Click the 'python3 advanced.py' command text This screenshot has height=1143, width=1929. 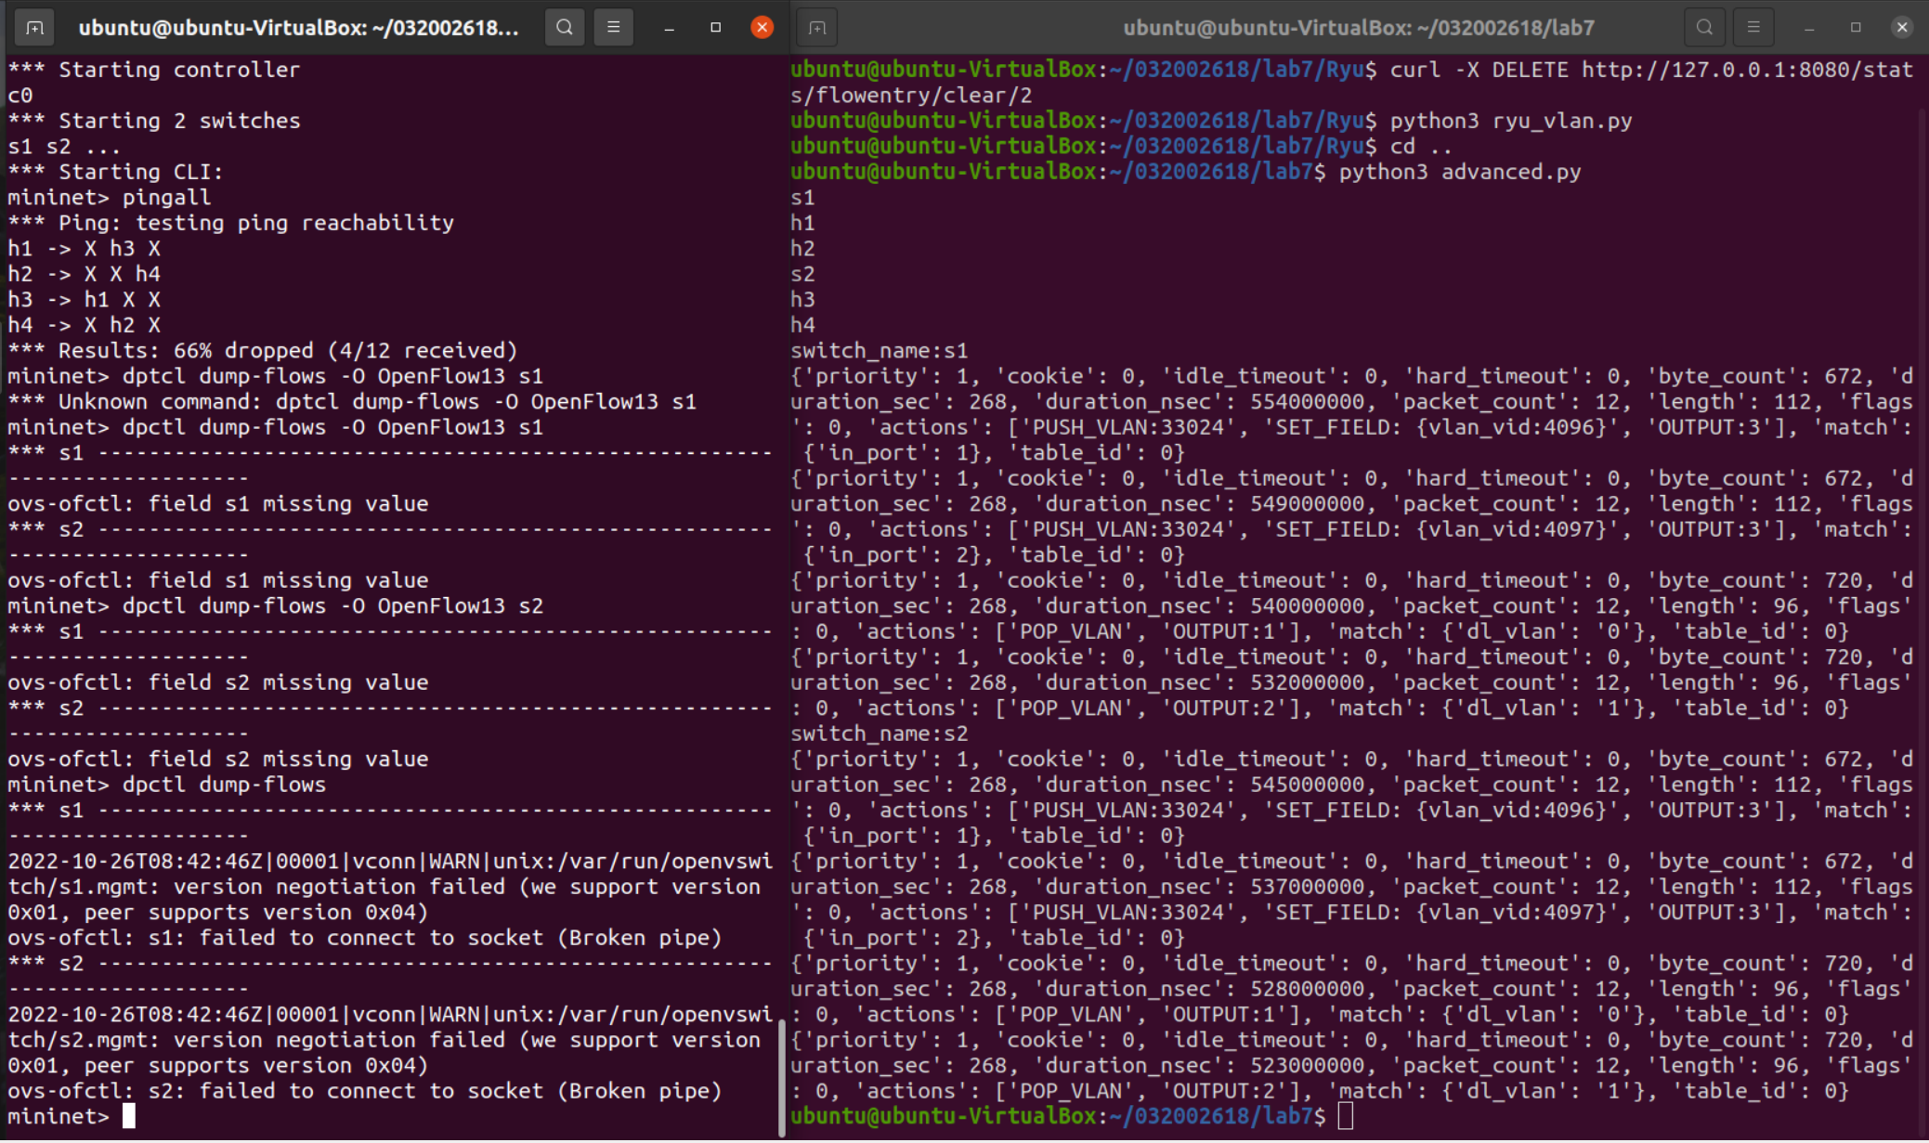pyautogui.click(x=1459, y=172)
